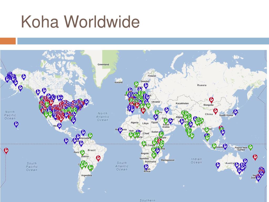Click the green marker over Turkey

157,113
